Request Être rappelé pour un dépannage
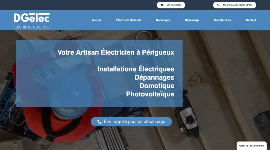Image resolution: width=270 pixels, height=150 pixels. coord(131,122)
